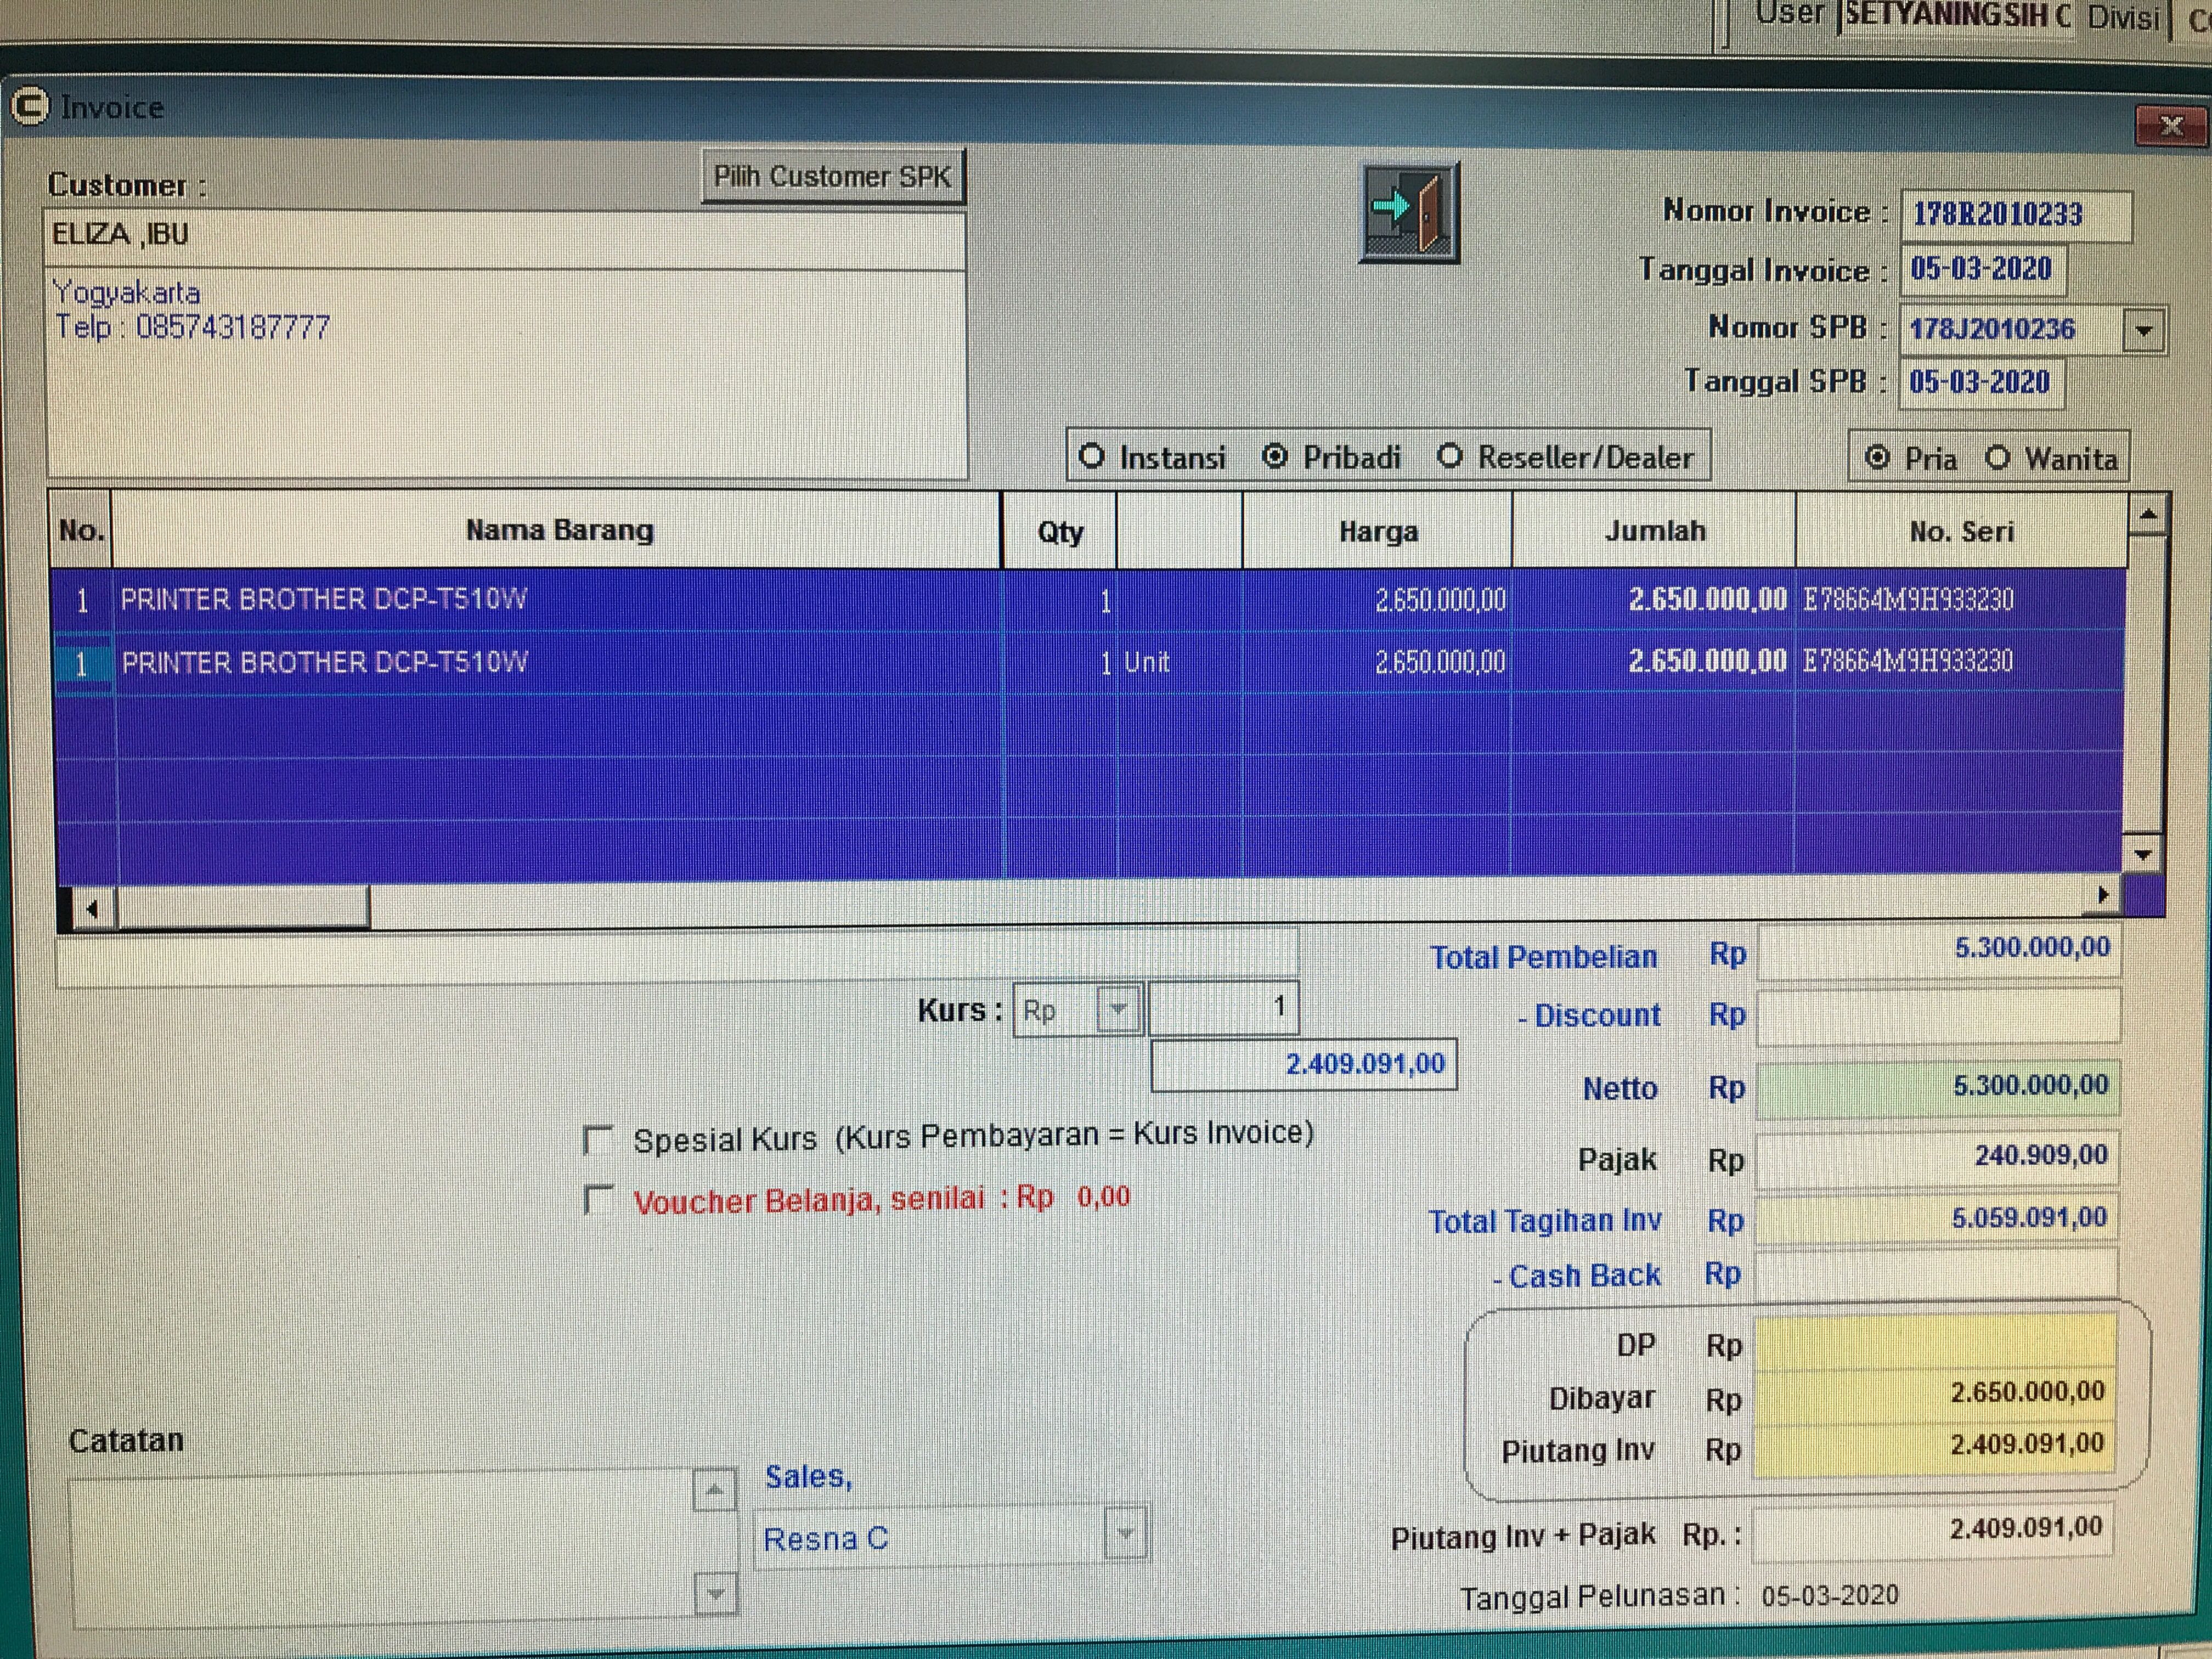The height and width of the screenshot is (1659, 2212).
Task: Select Reseller/Dealer customer type
Action: click(x=1450, y=457)
